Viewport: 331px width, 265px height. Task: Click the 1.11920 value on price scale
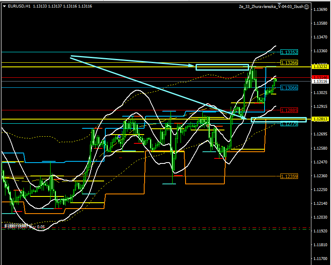click(320, 231)
